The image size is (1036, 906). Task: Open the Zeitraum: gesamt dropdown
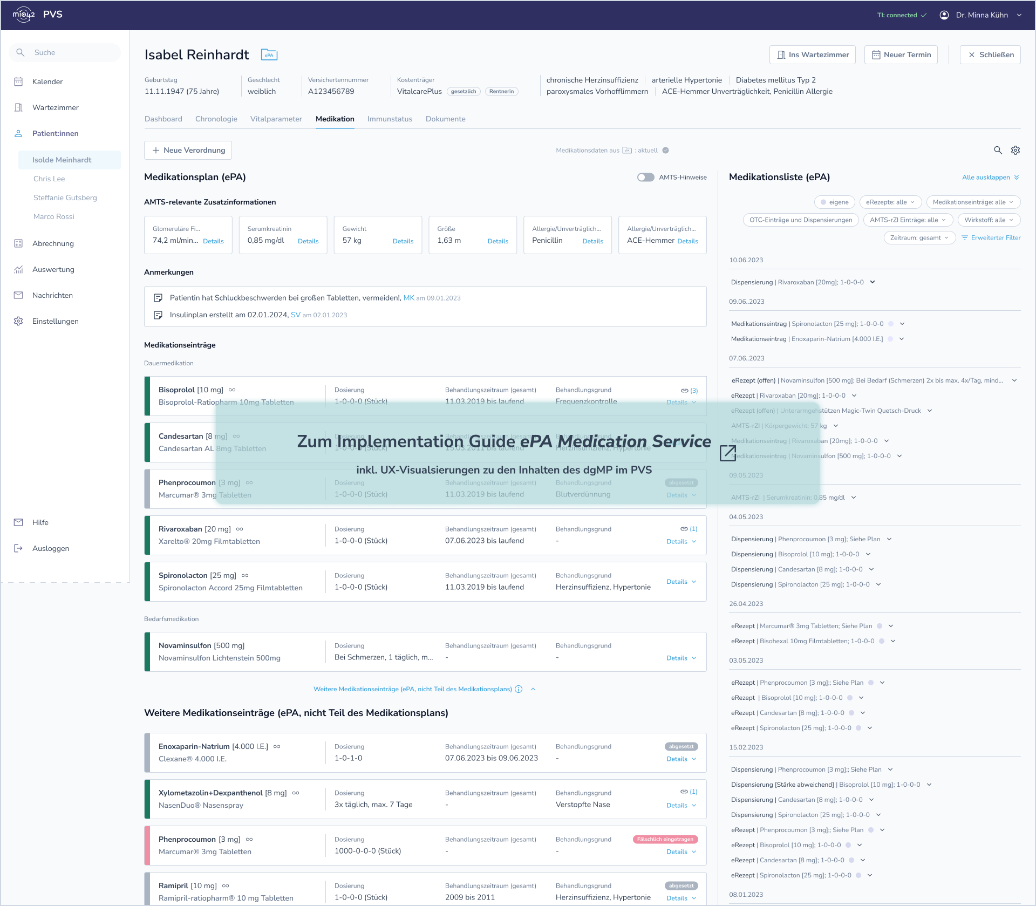919,238
